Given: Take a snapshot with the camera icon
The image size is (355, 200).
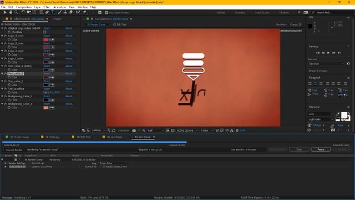Looking at the screenshot, I should [x=134, y=131].
